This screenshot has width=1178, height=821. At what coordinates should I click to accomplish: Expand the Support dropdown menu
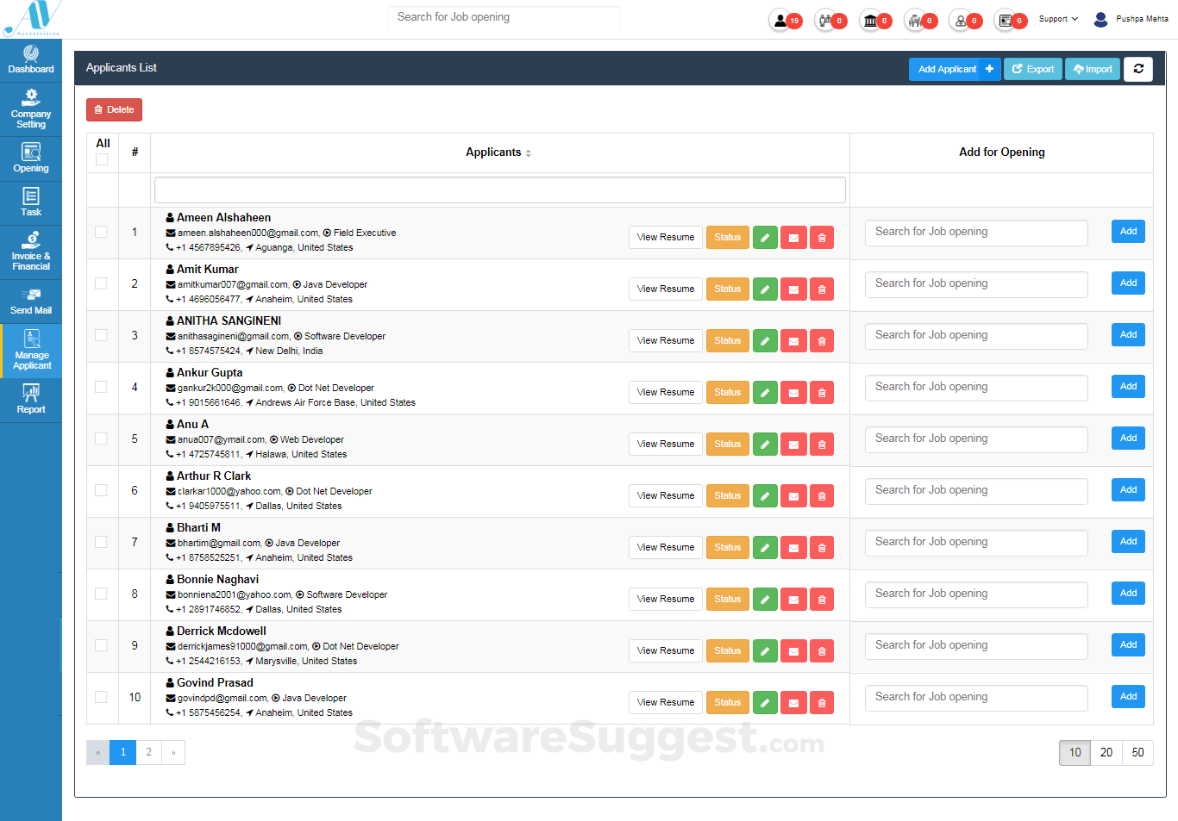coord(1058,19)
